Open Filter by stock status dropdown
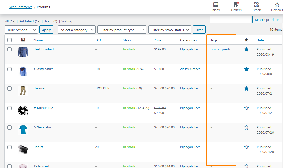The height and width of the screenshot is (168, 283). tap(170, 30)
